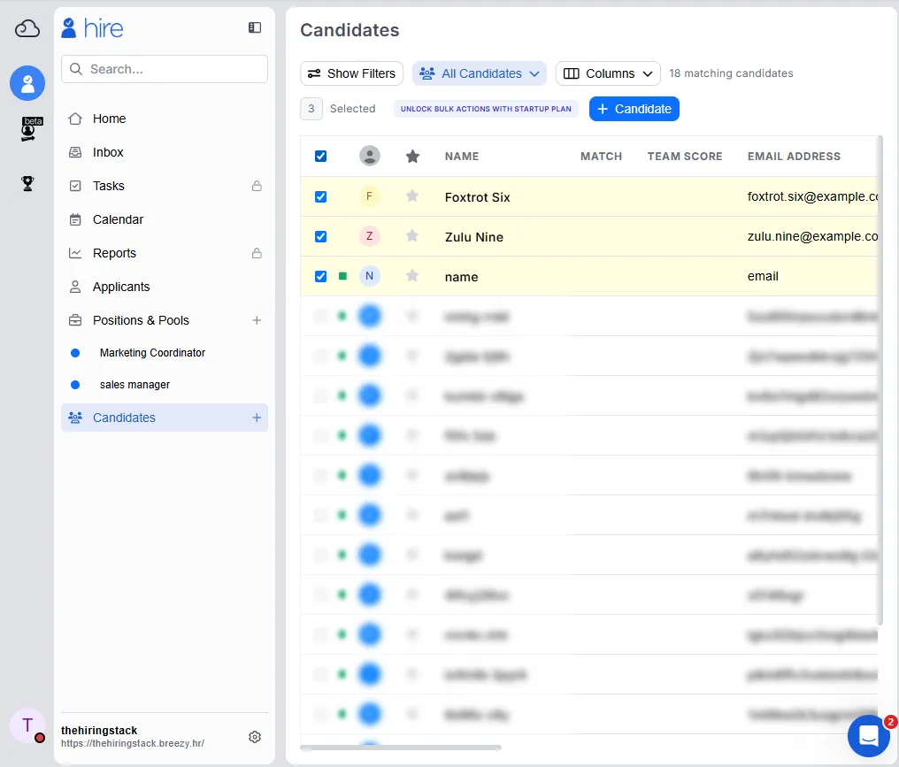Click '18 matching candidates' text
Screen dimensions: 899x767
(731, 73)
